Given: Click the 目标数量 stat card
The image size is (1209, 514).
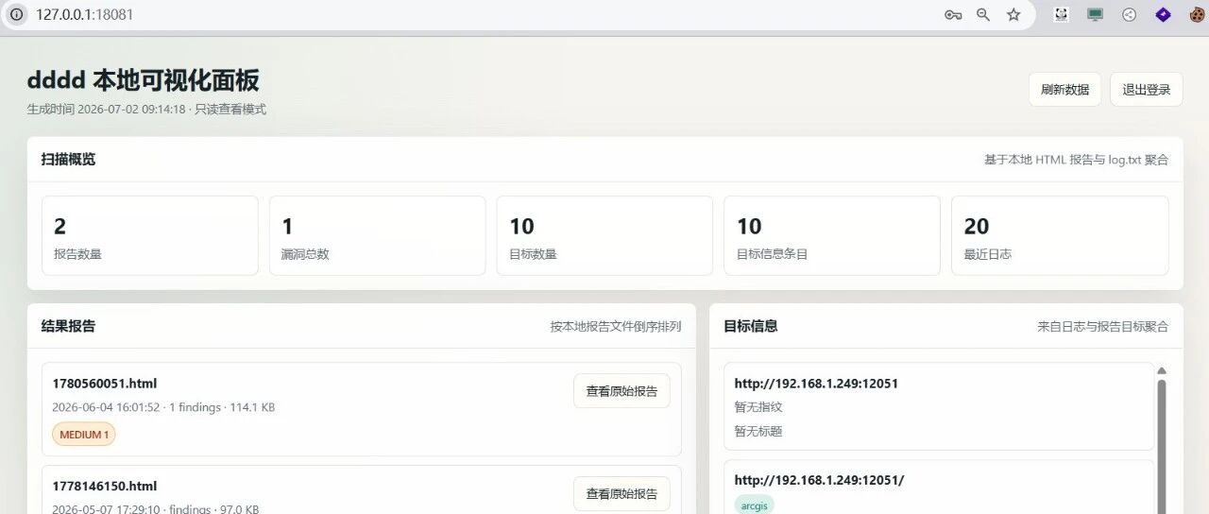Looking at the screenshot, I should point(604,235).
